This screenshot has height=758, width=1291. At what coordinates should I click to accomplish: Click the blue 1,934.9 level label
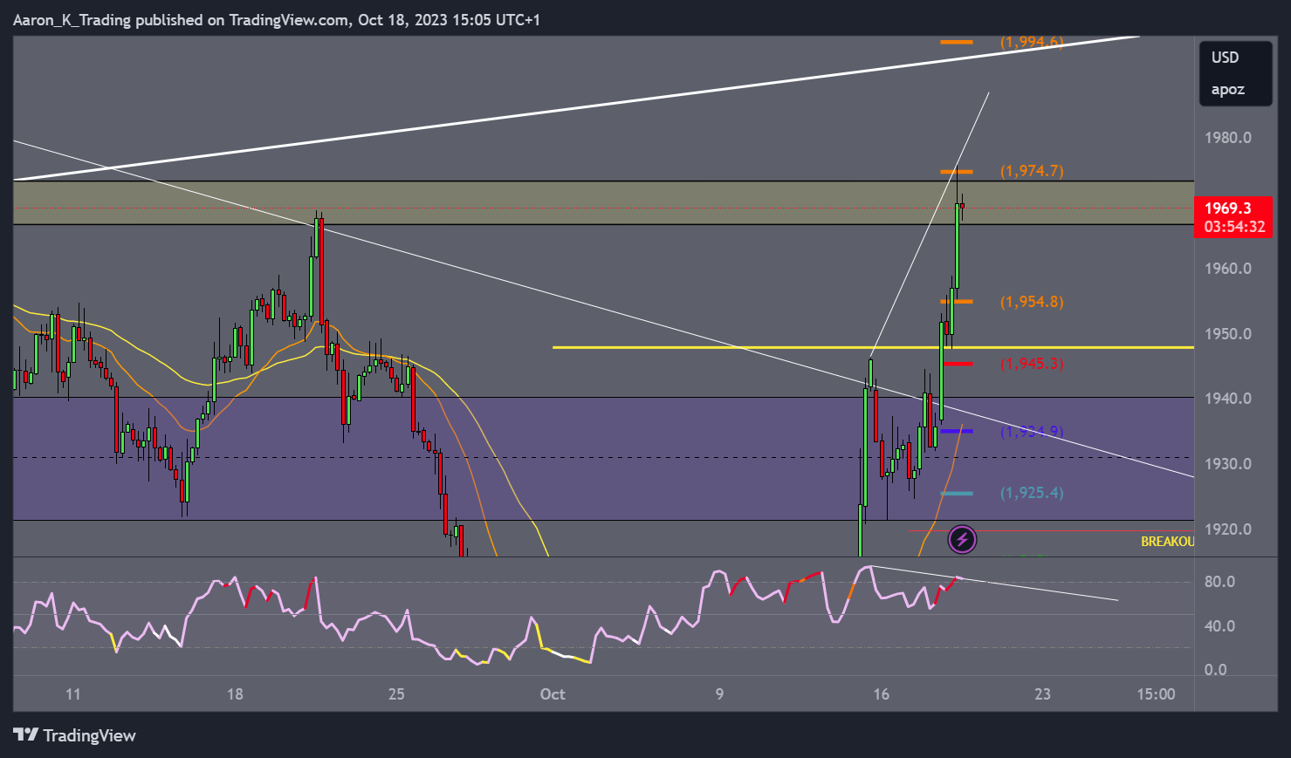pos(1032,432)
